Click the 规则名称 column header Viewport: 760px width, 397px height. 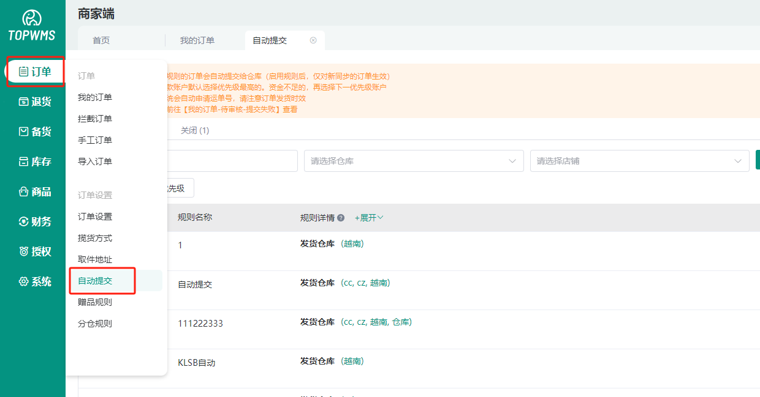(195, 217)
